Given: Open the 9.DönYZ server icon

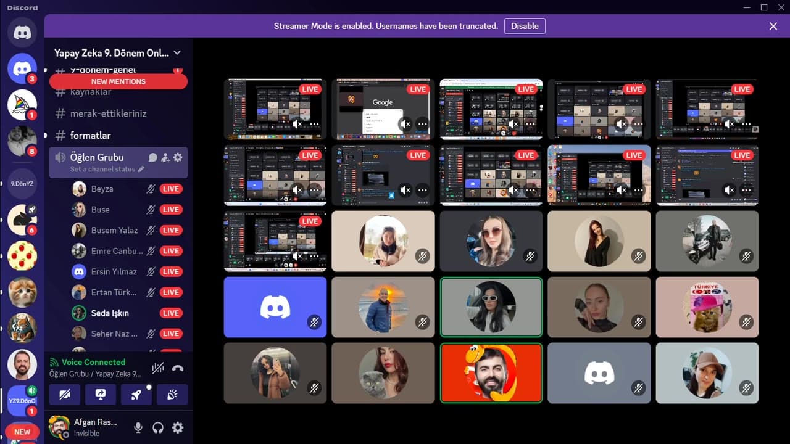Looking at the screenshot, I should click(22, 183).
